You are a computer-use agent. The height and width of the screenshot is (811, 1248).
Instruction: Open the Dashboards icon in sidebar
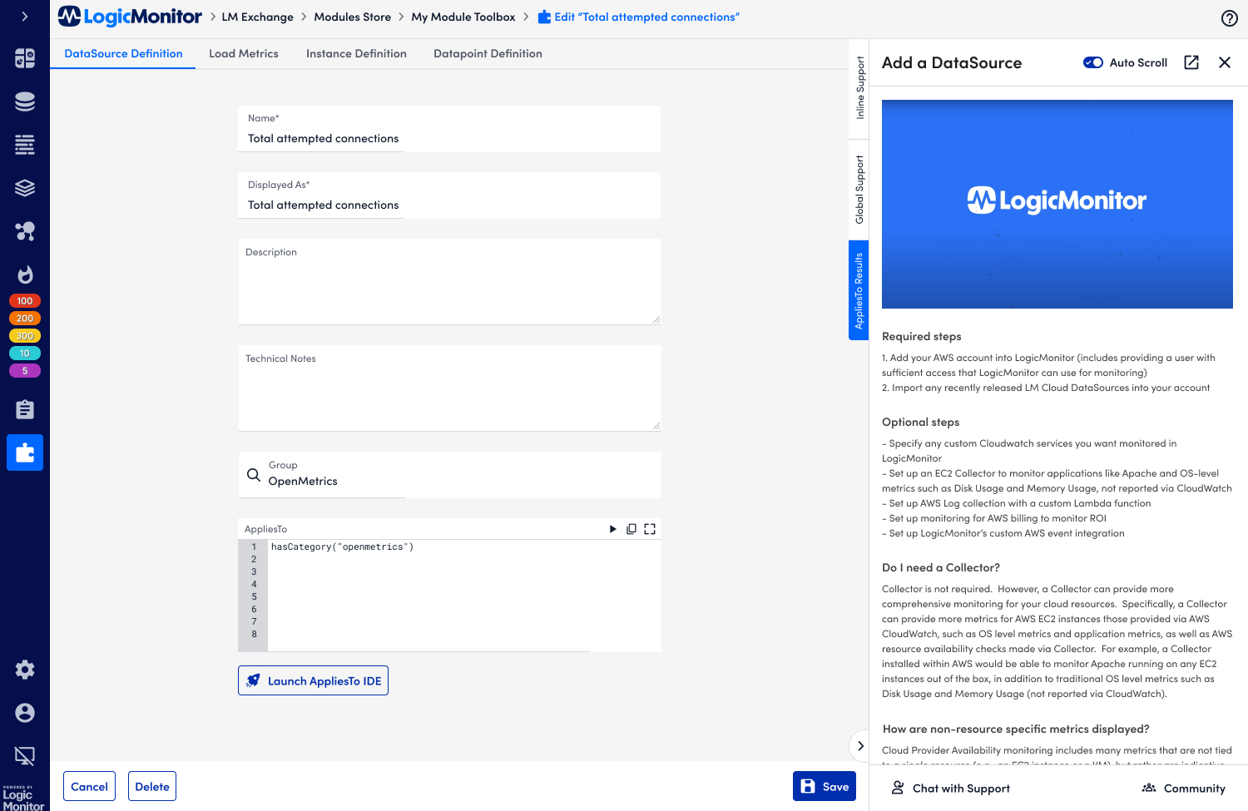(25, 58)
